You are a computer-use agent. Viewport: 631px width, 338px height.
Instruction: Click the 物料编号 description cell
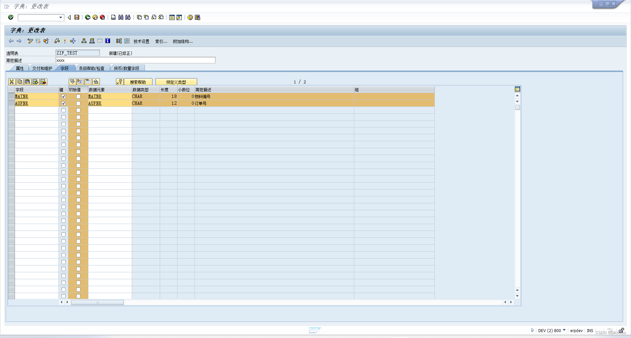click(274, 97)
